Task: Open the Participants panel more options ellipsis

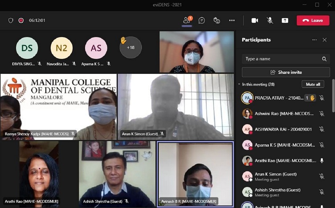Action: pos(315,40)
